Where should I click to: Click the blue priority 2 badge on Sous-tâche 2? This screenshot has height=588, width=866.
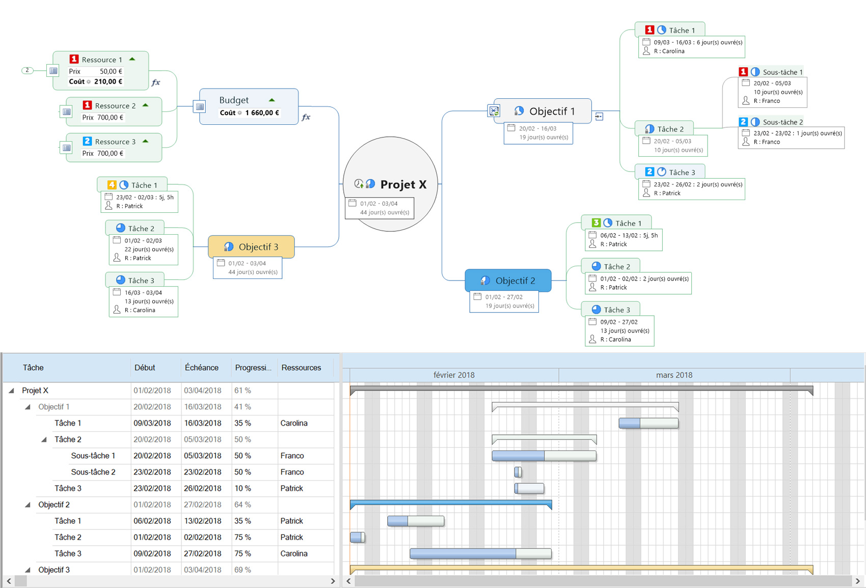click(x=744, y=122)
